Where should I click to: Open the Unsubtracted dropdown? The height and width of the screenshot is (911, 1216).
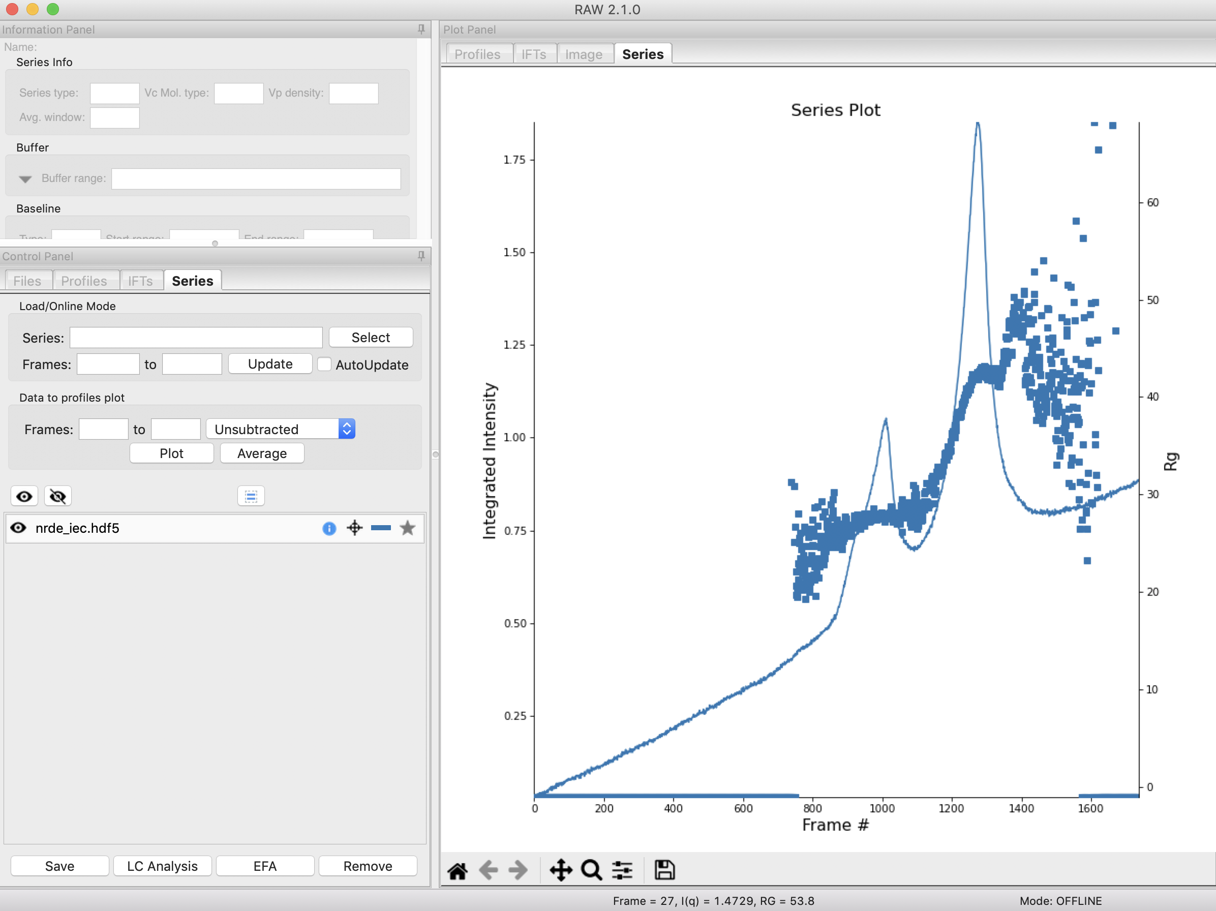[281, 429]
